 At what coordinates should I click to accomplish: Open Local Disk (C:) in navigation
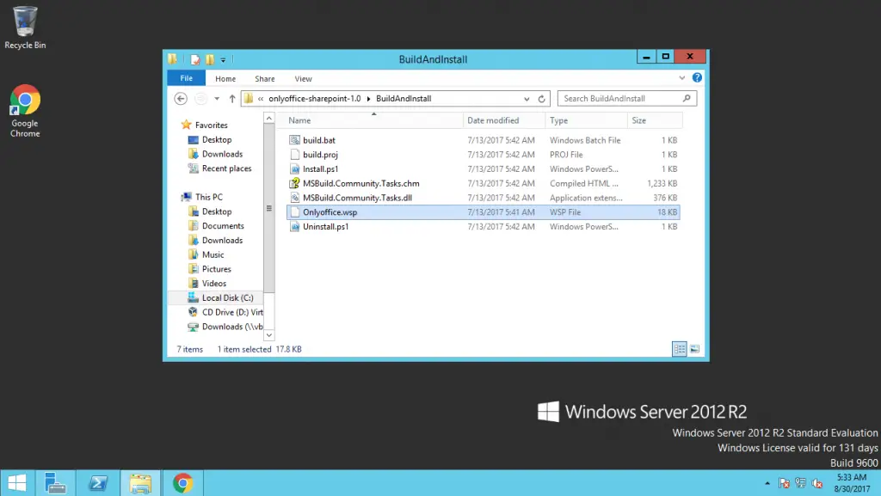(215, 298)
